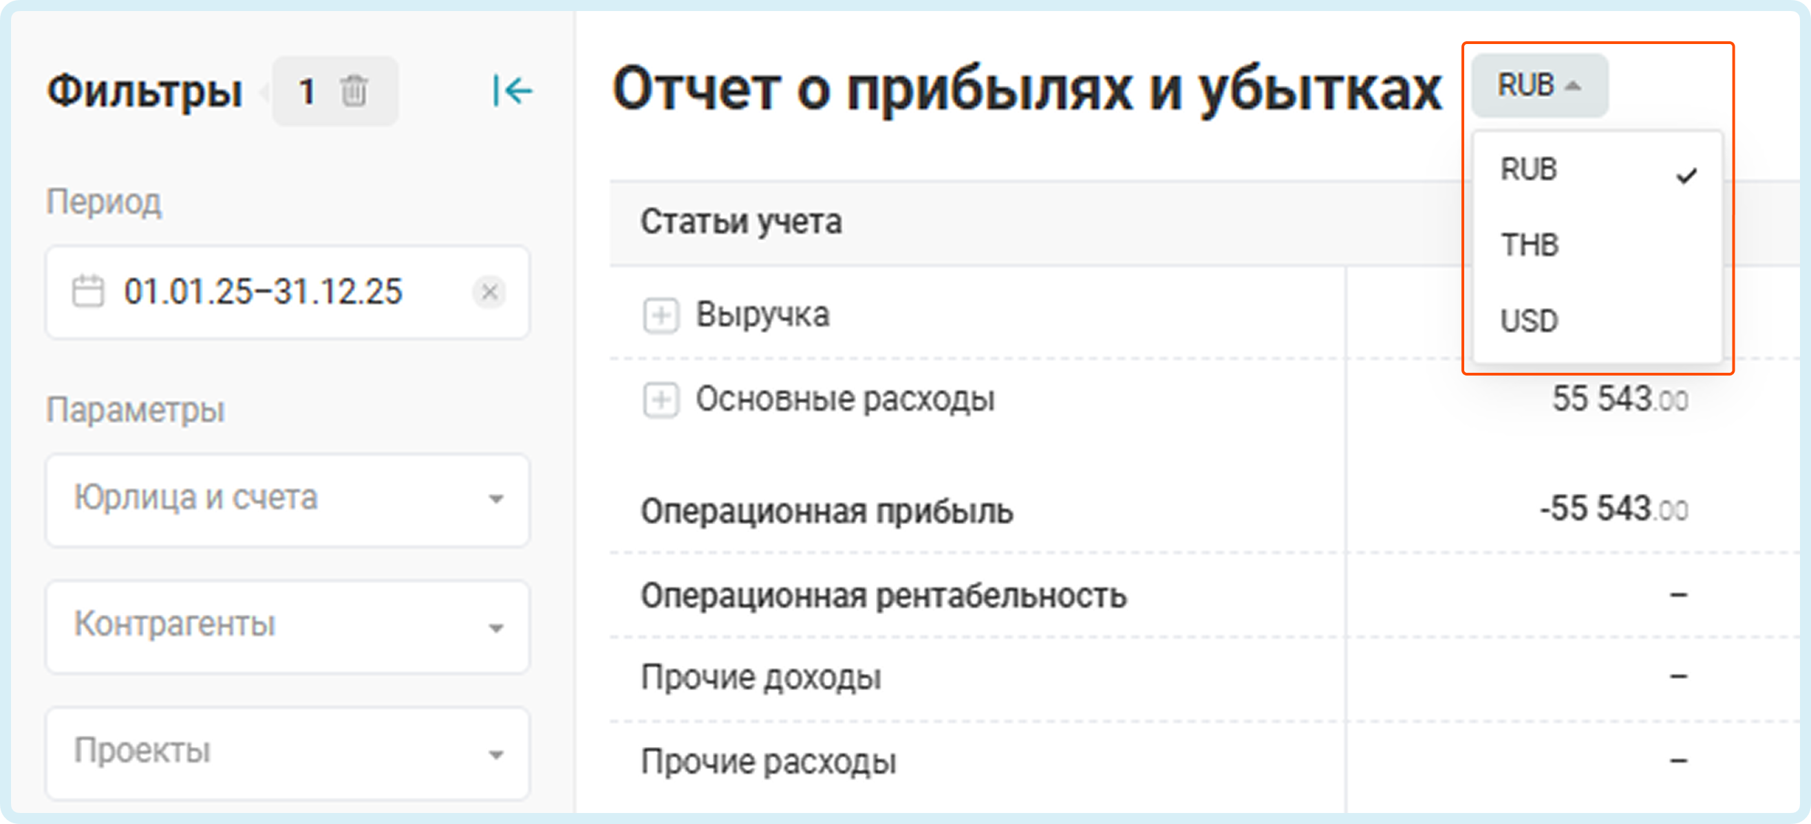This screenshot has width=1811, height=824.
Task: Click the trash icon to clear filters
Action: (354, 91)
